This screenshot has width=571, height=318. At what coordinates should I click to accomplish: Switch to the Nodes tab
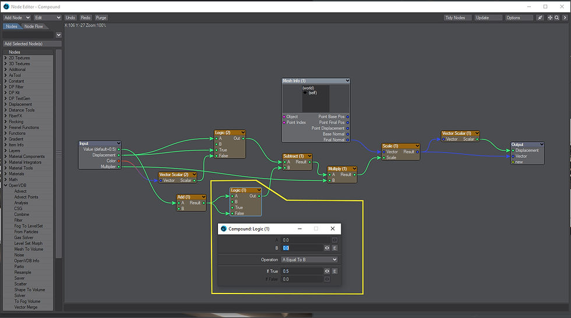click(11, 26)
